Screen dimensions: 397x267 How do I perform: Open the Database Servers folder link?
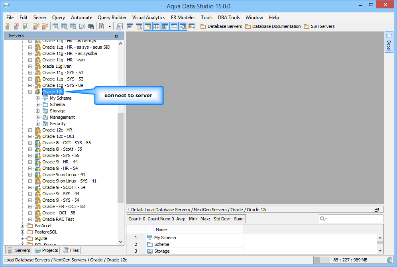(221, 26)
